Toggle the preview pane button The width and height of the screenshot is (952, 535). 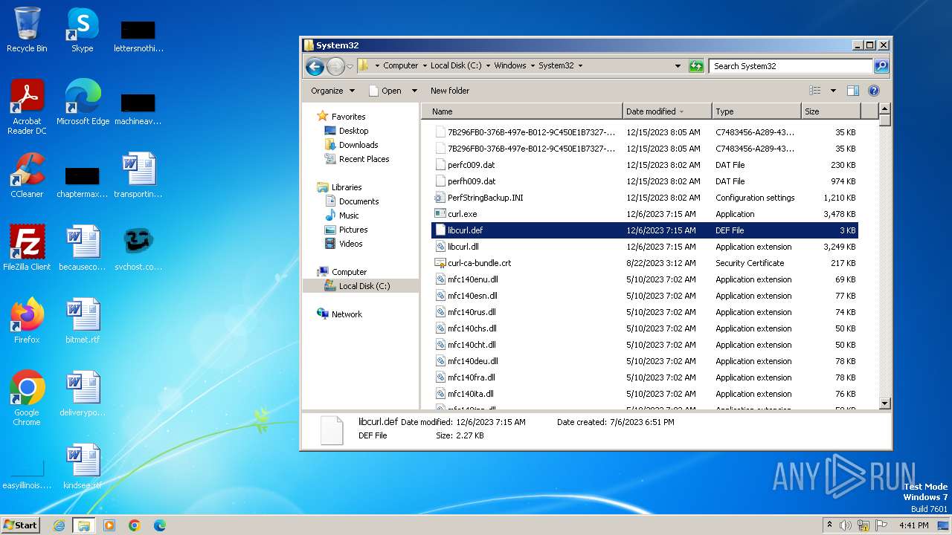tap(853, 91)
